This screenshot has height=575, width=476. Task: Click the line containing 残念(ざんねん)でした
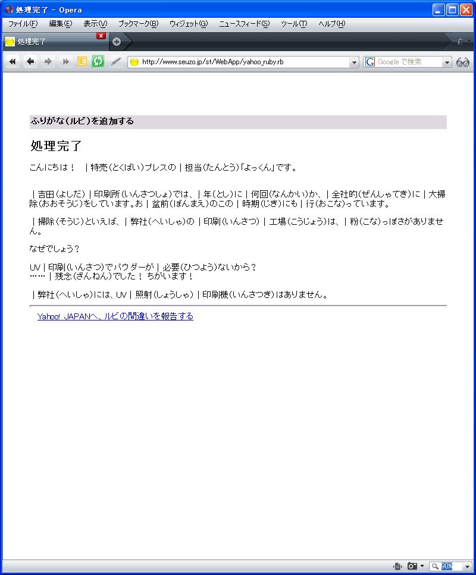click(x=111, y=276)
